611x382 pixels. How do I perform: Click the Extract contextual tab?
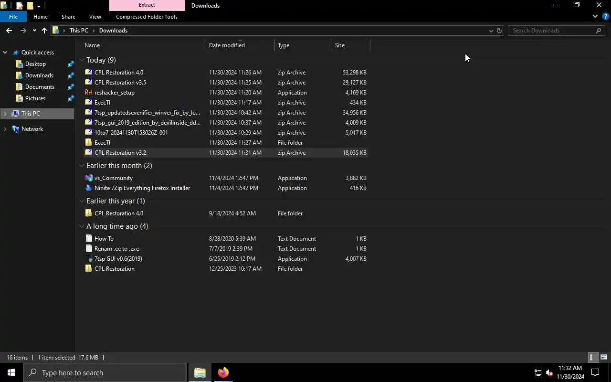pos(147,5)
